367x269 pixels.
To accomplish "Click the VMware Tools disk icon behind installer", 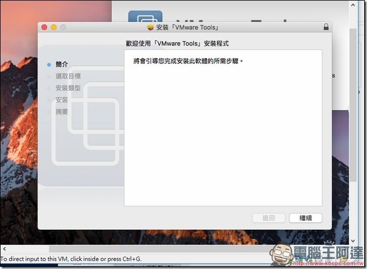I will coord(145,16).
